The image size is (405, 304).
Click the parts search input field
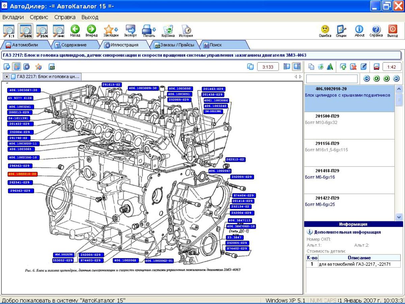coord(332,79)
